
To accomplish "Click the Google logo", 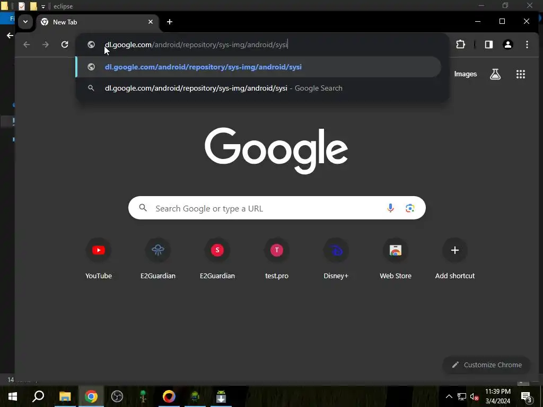I will 276,151.
